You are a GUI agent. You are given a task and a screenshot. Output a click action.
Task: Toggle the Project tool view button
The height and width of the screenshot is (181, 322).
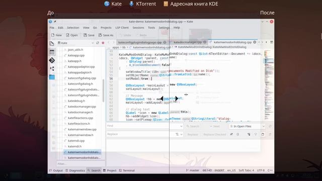pyautogui.click(x=110, y=170)
